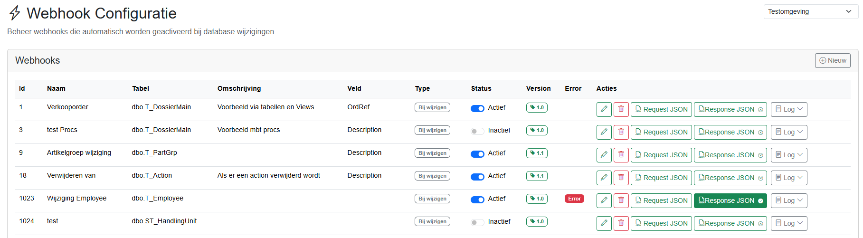Viewport: 863px width, 238px height.
Task: Click the Version column header
Action: (538, 88)
